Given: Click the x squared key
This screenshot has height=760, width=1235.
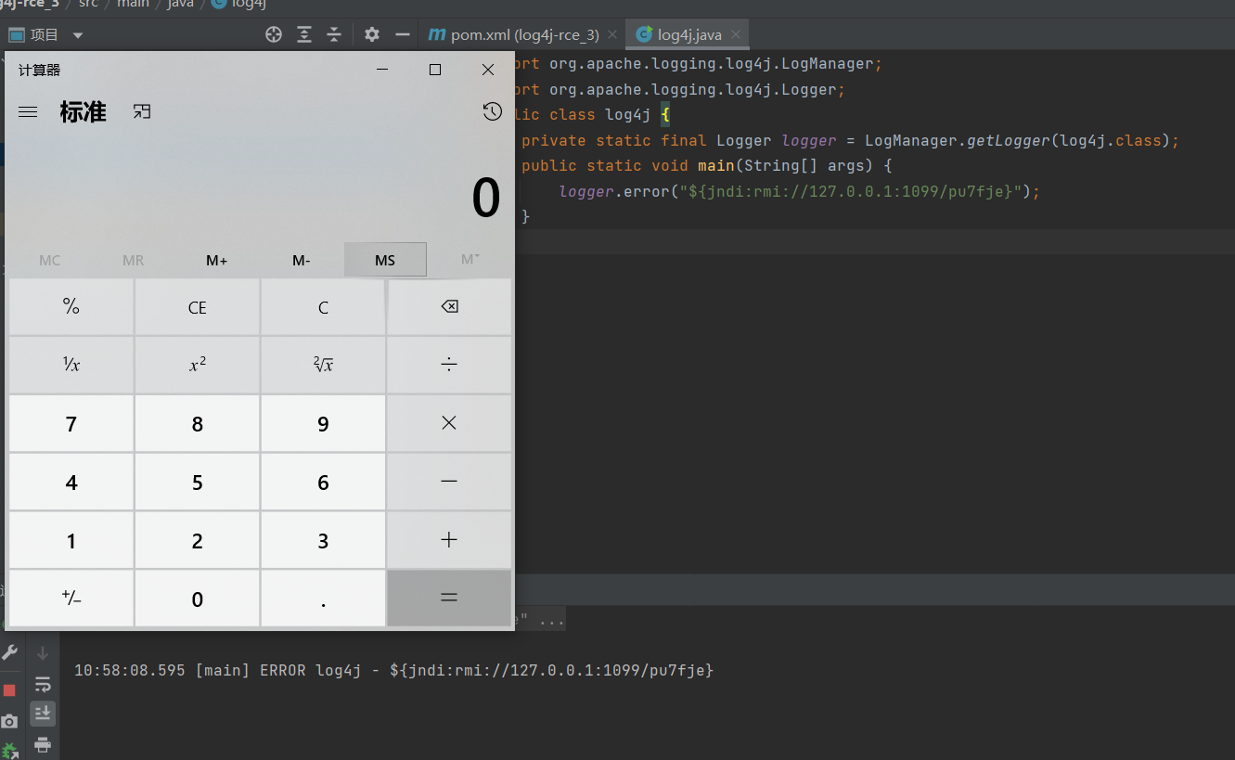Looking at the screenshot, I should click(x=197, y=365).
